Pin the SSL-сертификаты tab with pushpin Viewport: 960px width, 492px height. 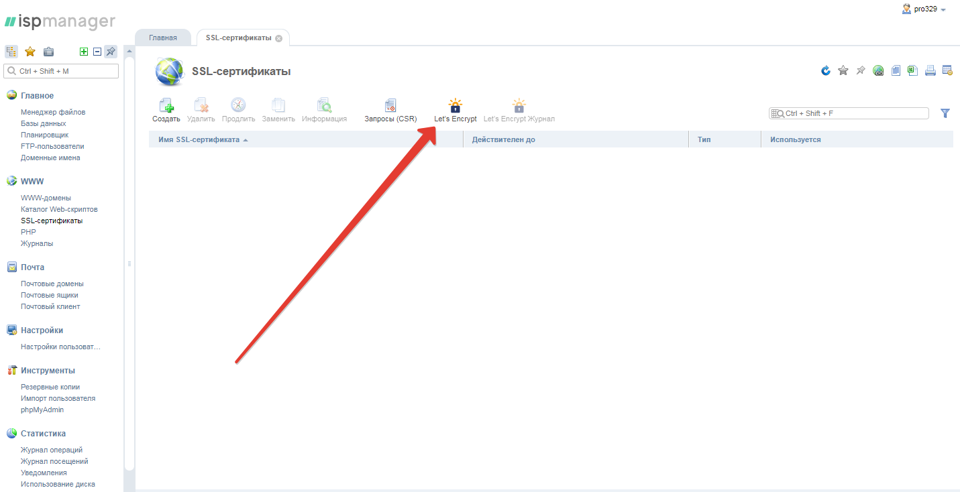click(x=861, y=70)
